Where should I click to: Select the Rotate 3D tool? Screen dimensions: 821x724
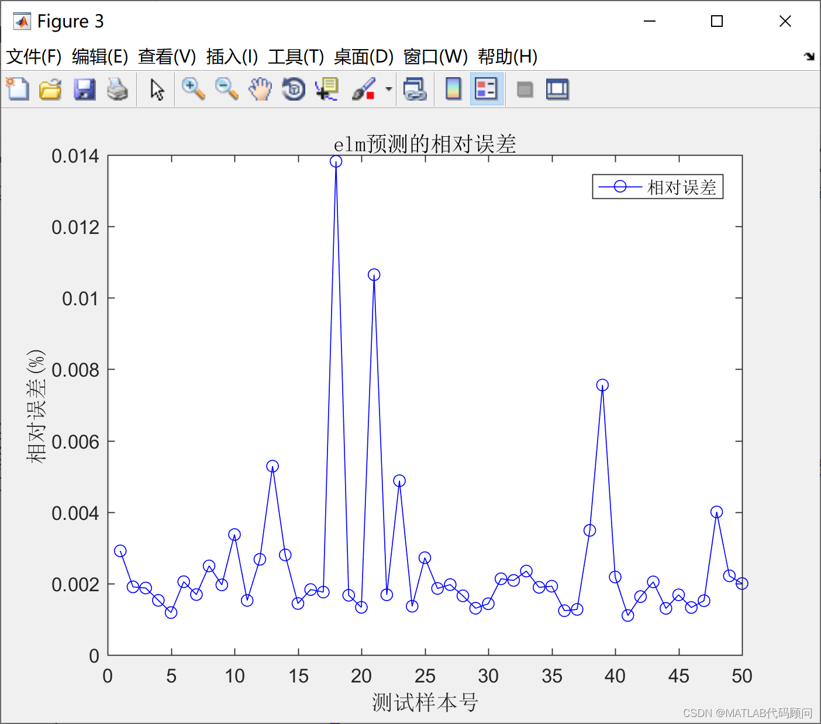coord(294,89)
